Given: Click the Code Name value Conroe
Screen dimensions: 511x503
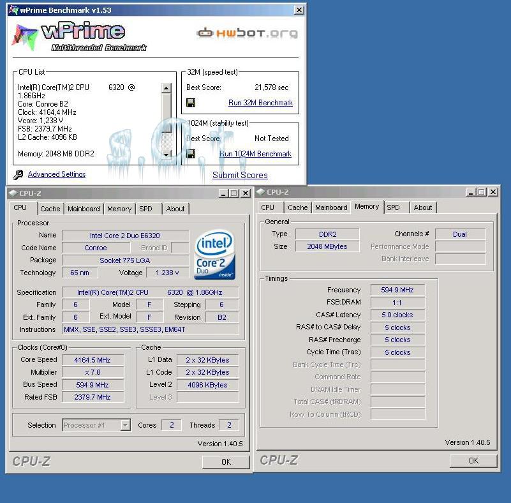Looking at the screenshot, I should pos(96,248).
